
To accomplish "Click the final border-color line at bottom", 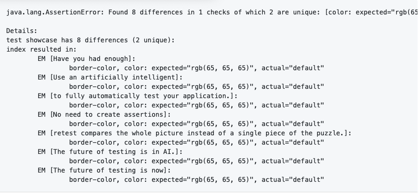I will pos(196,180).
